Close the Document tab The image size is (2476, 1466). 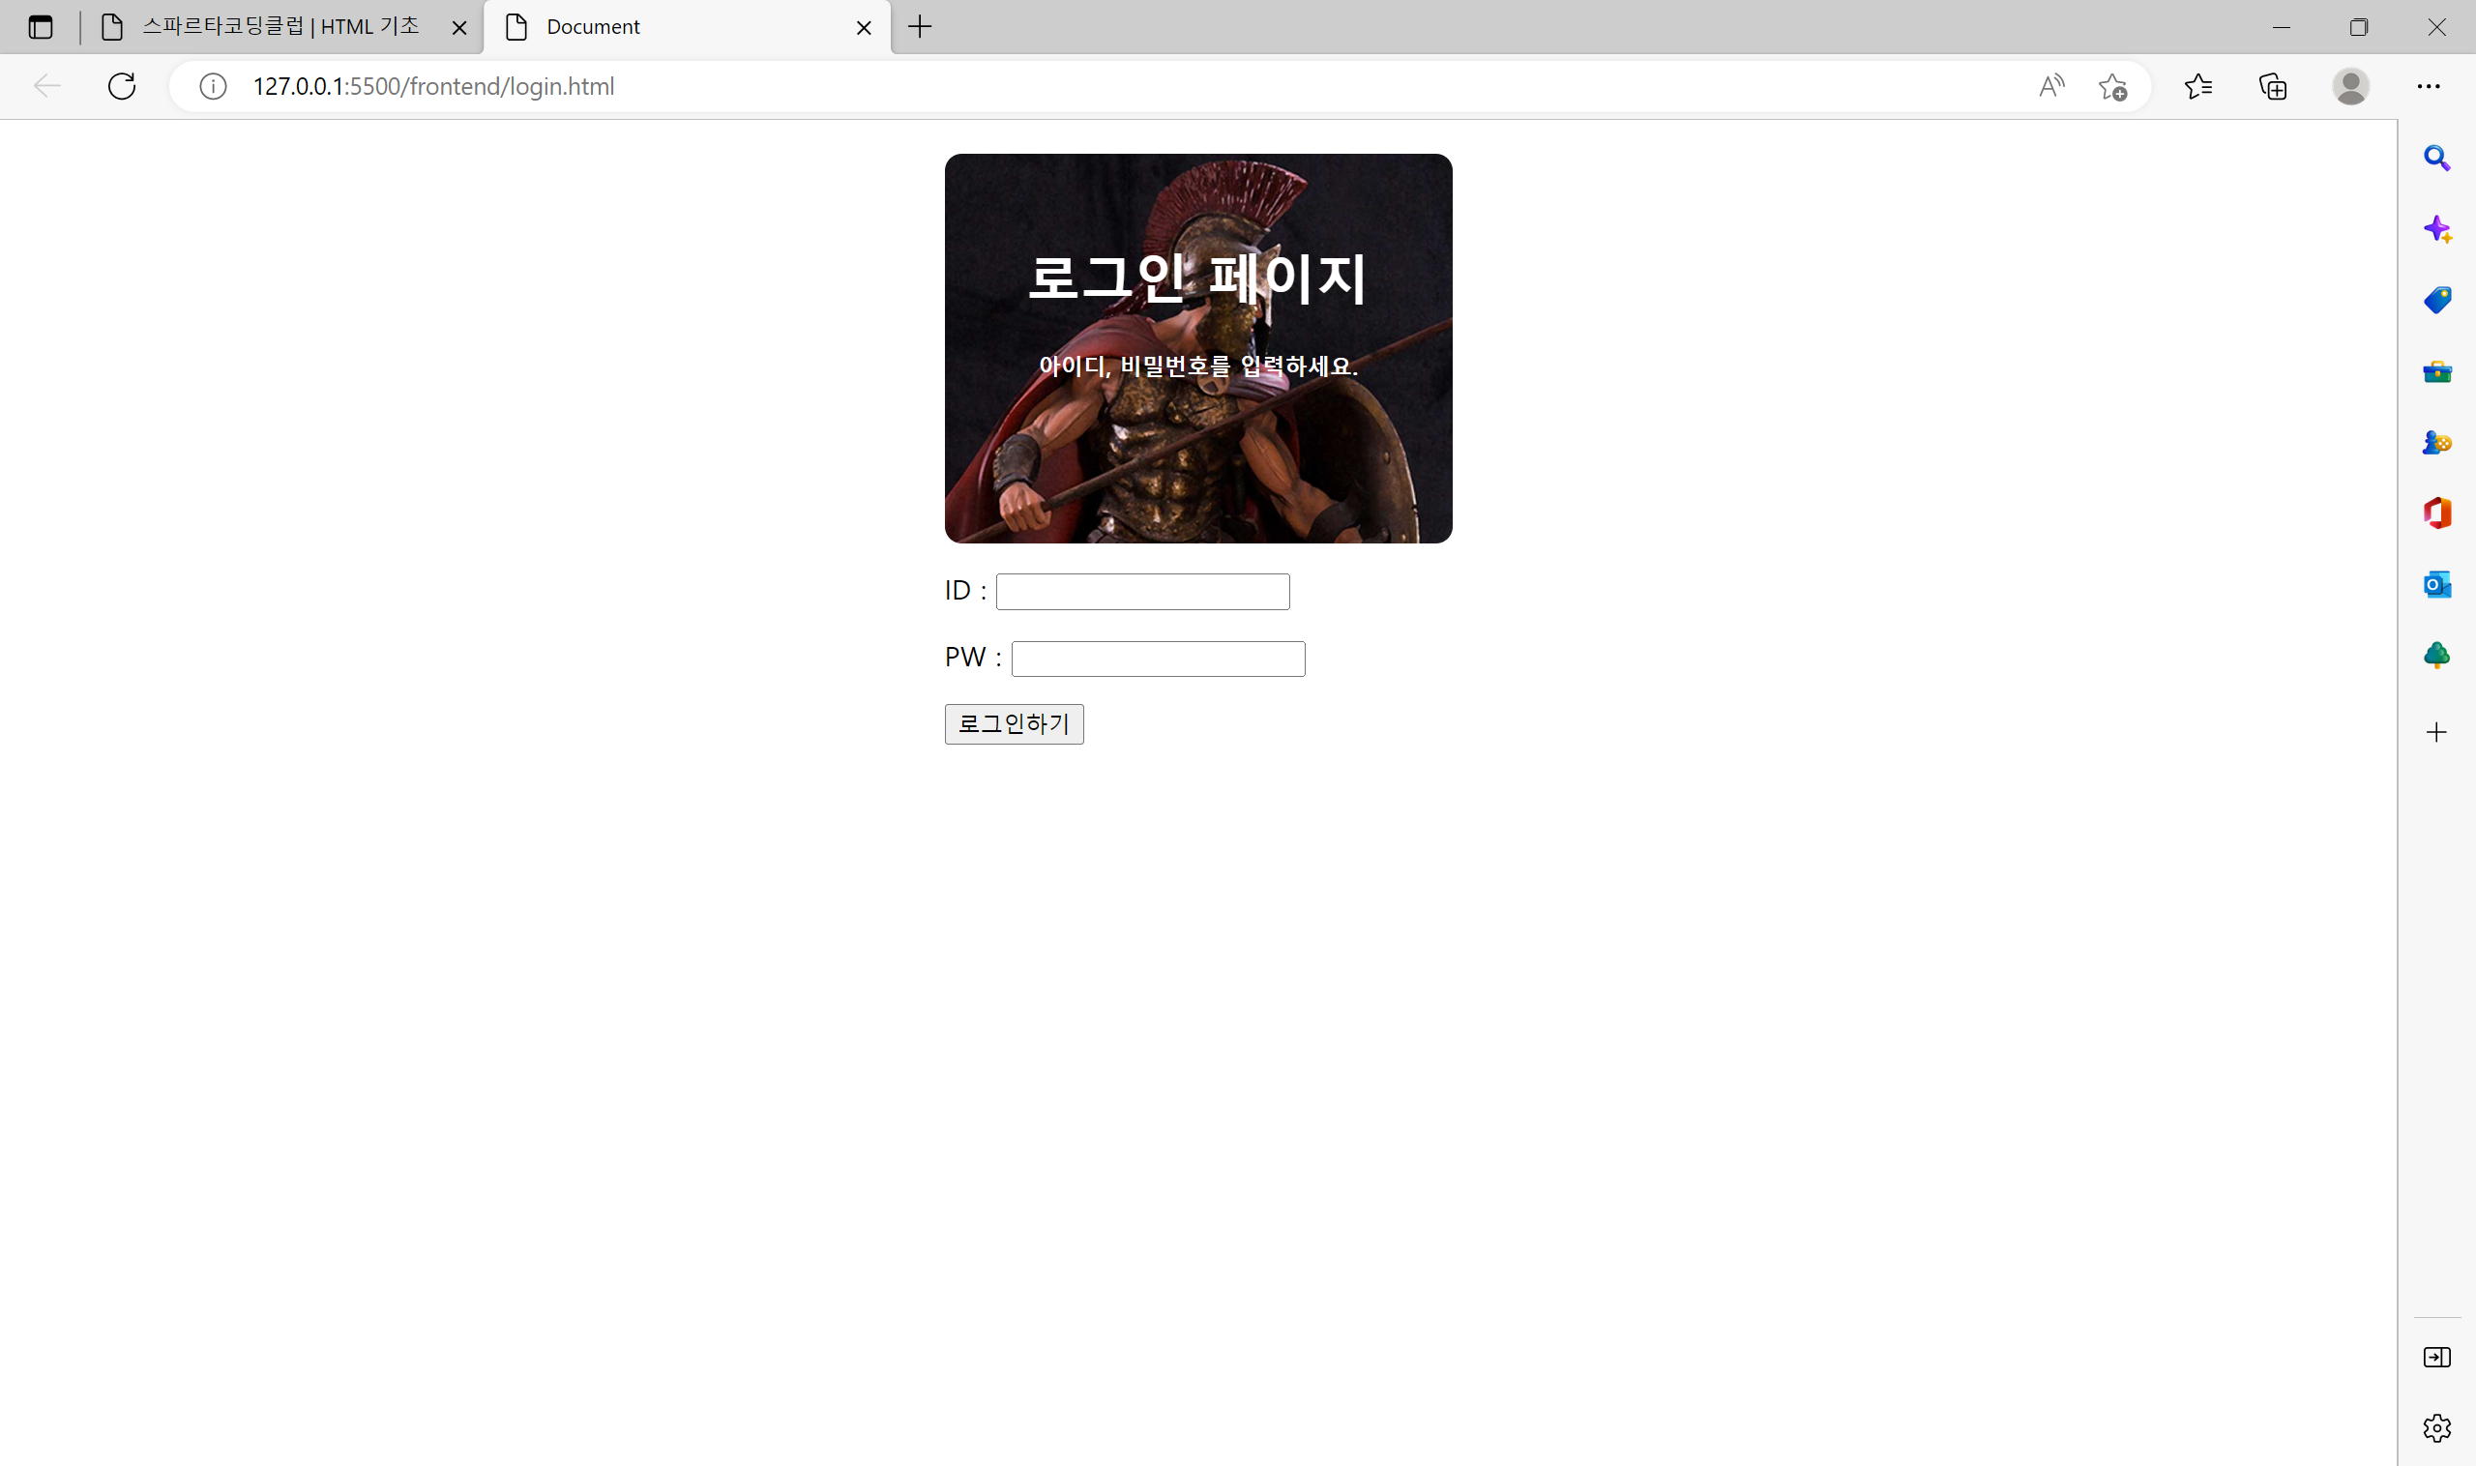(x=864, y=28)
